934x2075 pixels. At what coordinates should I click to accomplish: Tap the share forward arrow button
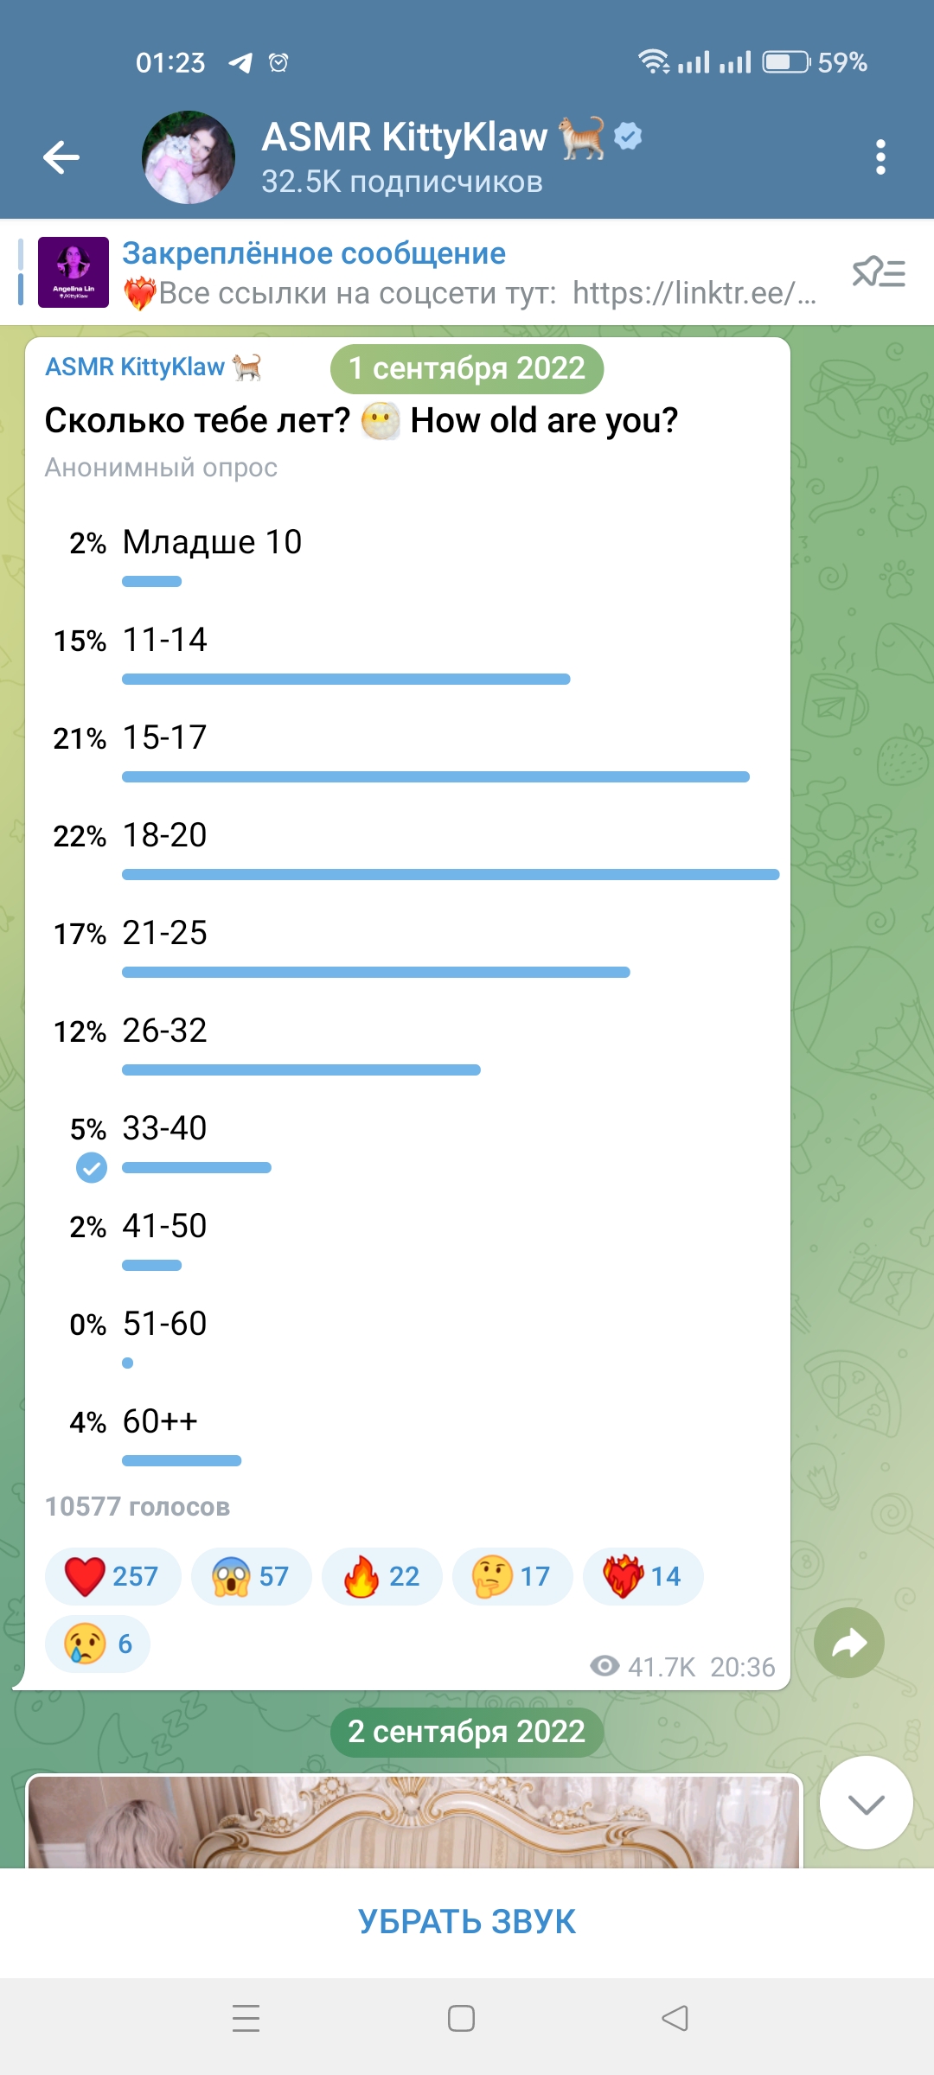coord(849,1643)
